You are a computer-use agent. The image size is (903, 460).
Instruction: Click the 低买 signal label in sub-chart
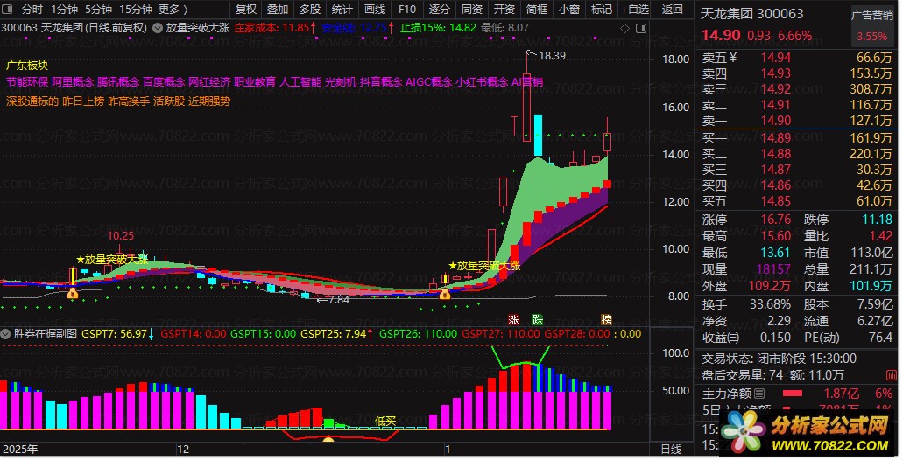pos(385,422)
